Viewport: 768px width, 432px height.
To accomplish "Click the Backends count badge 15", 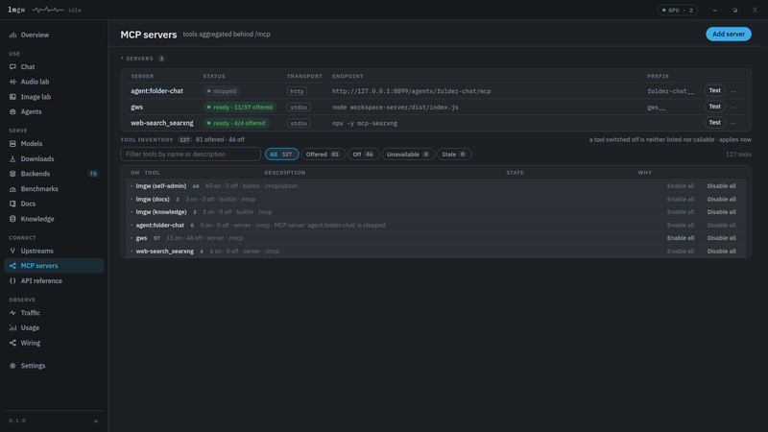I will [x=93, y=174].
